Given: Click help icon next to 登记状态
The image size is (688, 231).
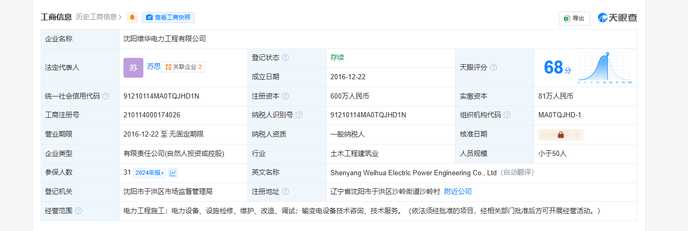Looking at the screenshot, I should click(285, 58).
